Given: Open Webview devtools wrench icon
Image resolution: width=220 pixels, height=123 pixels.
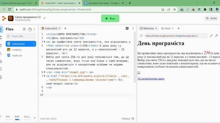Looking at the screenshot, I should coord(217,36).
